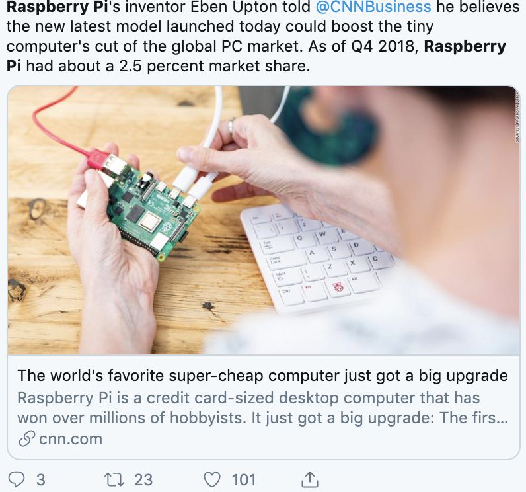Click the article headline about super-cheap computer

[x=262, y=376]
